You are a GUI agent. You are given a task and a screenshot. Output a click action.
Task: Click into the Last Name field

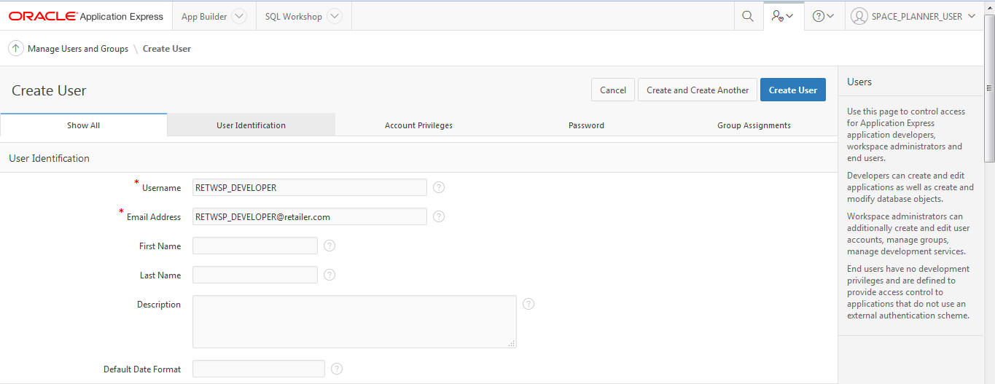255,275
